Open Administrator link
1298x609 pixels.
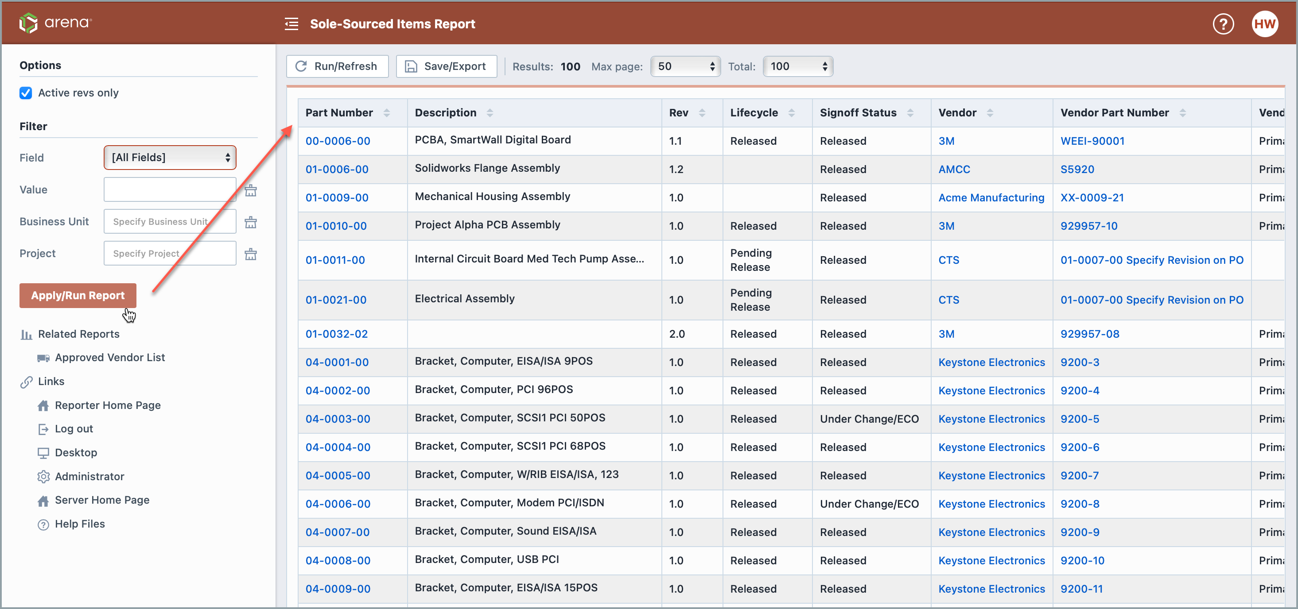tap(89, 476)
